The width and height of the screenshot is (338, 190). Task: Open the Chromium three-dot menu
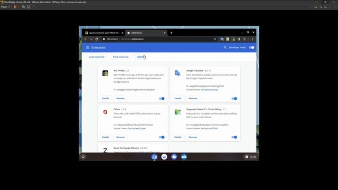point(252,39)
